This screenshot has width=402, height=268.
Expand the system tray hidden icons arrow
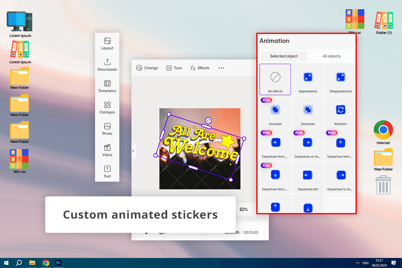(358, 263)
